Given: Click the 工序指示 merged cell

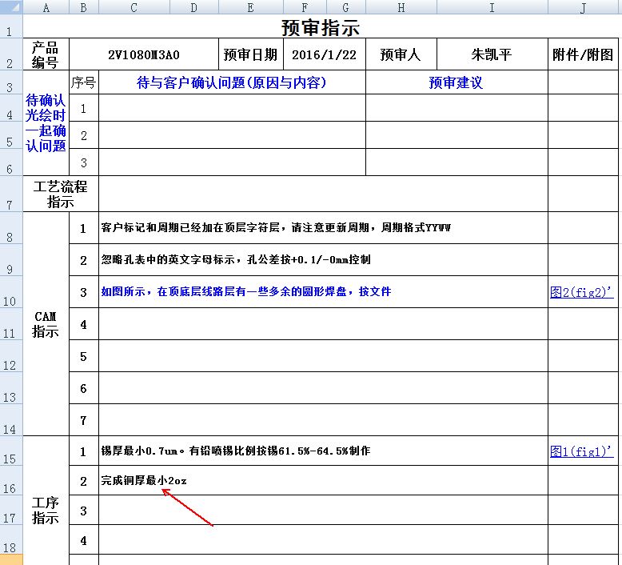Looking at the screenshot, I should click(46, 501).
